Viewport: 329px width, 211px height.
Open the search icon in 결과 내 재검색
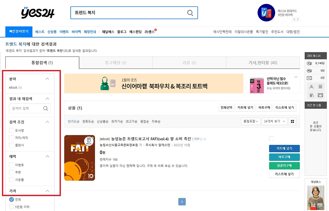coord(46,108)
